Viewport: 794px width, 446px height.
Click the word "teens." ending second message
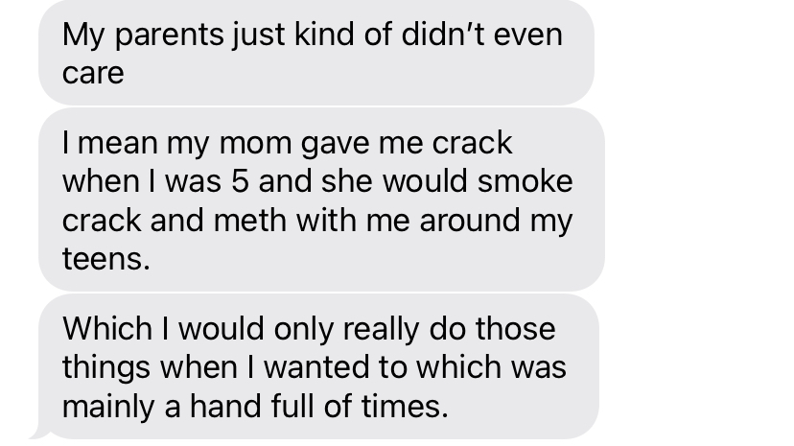pyautogui.click(x=105, y=259)
